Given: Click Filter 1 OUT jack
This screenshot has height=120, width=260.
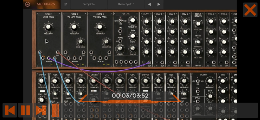Looking at the screenshot, I should point(58,52).
